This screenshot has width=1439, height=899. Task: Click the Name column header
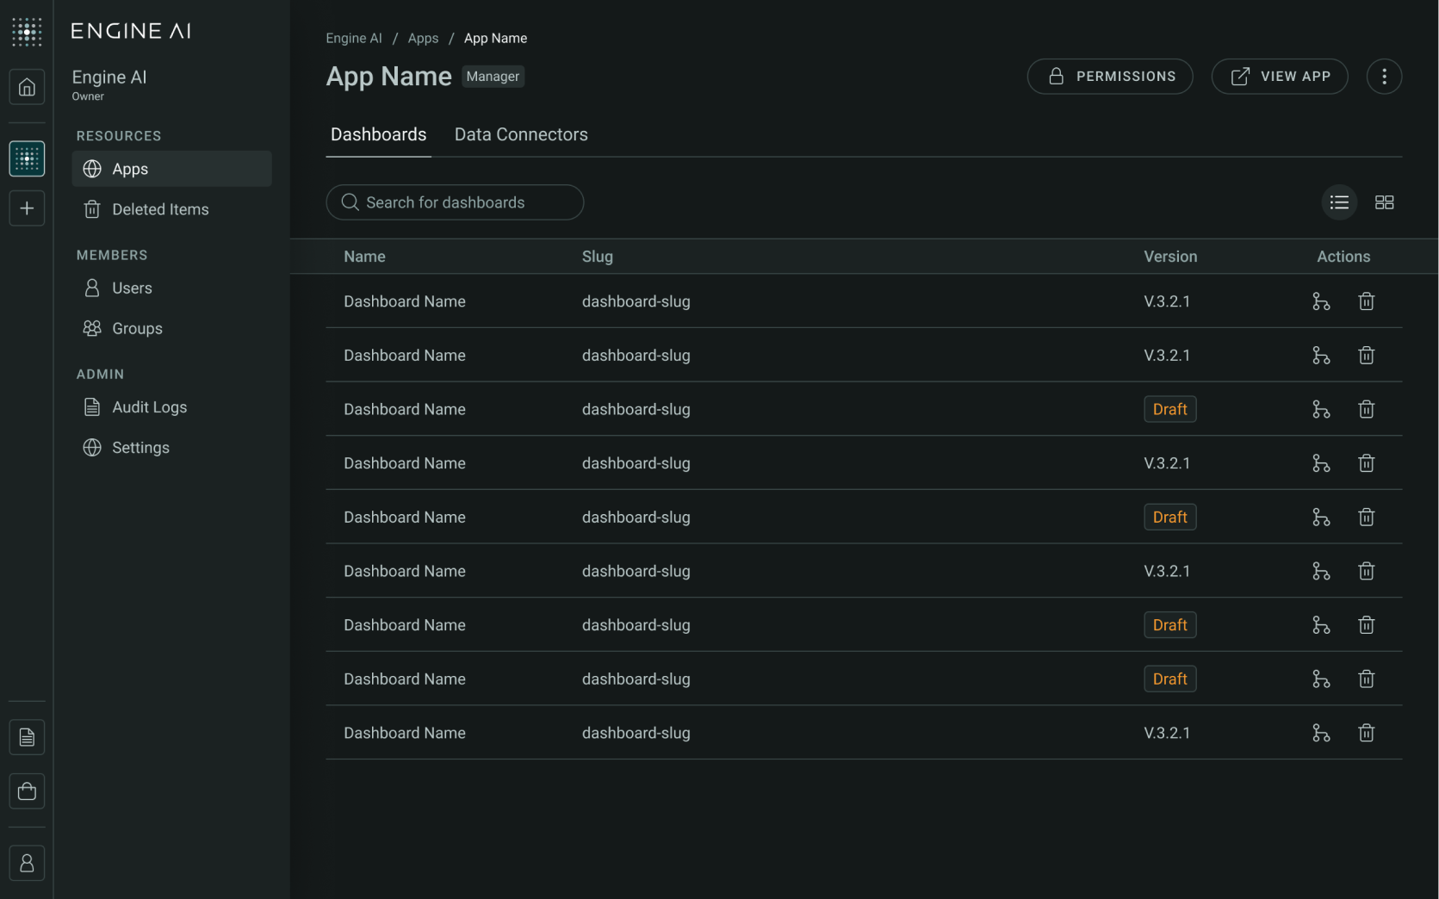coord(364,257)
